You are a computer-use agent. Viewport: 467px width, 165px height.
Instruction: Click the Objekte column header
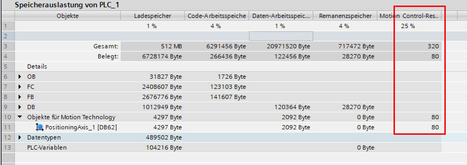[68, 16]
